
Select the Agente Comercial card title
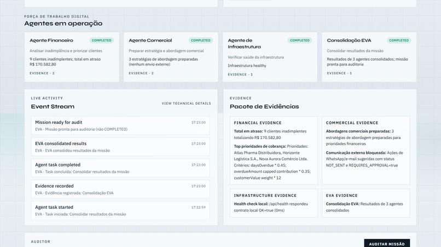pos(150,40)
